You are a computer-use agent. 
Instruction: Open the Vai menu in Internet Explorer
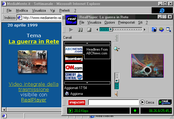click(52, 10)
